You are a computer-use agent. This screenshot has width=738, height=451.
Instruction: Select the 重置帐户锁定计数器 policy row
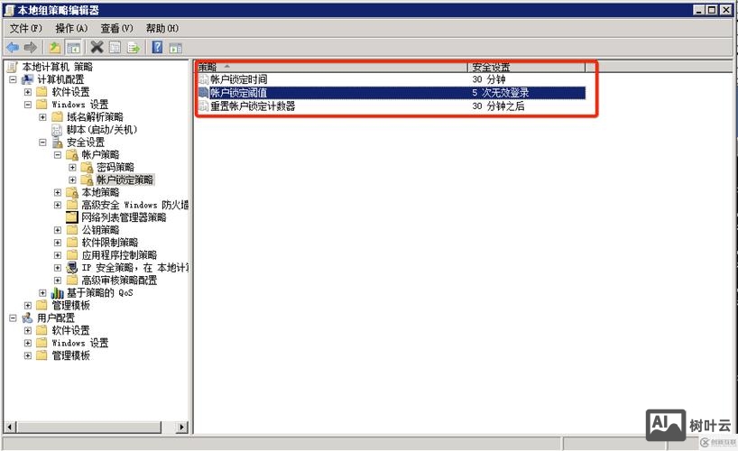(x=392, y=106)
